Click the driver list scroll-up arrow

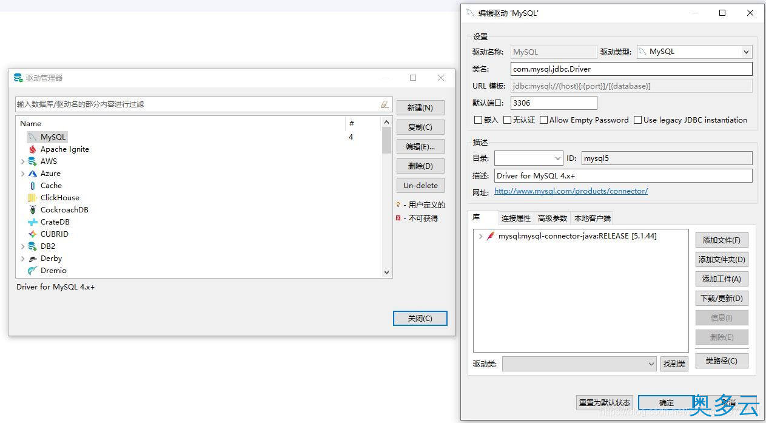click(x=387, y=123)
